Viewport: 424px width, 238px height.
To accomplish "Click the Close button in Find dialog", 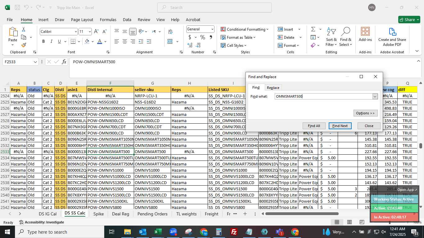I will [x=369, y=126].
